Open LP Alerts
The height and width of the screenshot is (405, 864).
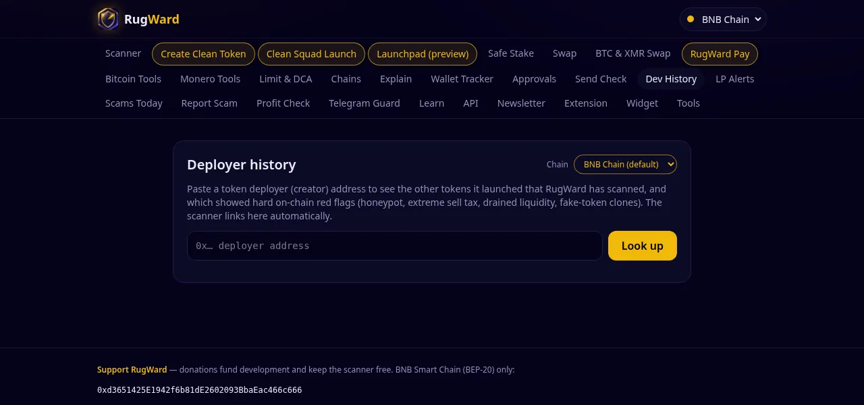735,79
